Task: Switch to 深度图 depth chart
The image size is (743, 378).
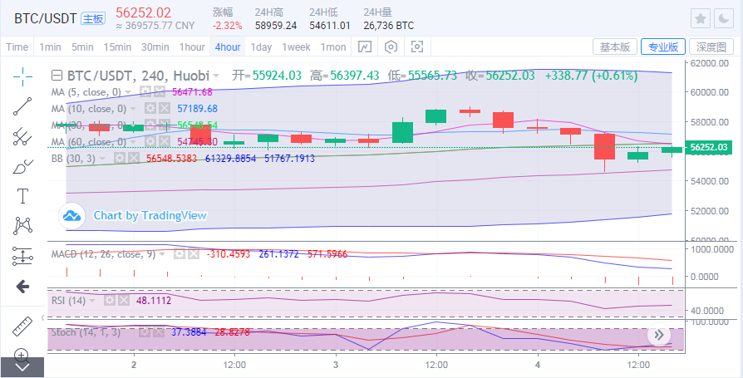Action: pyautogui.click(x=711, y=47)
